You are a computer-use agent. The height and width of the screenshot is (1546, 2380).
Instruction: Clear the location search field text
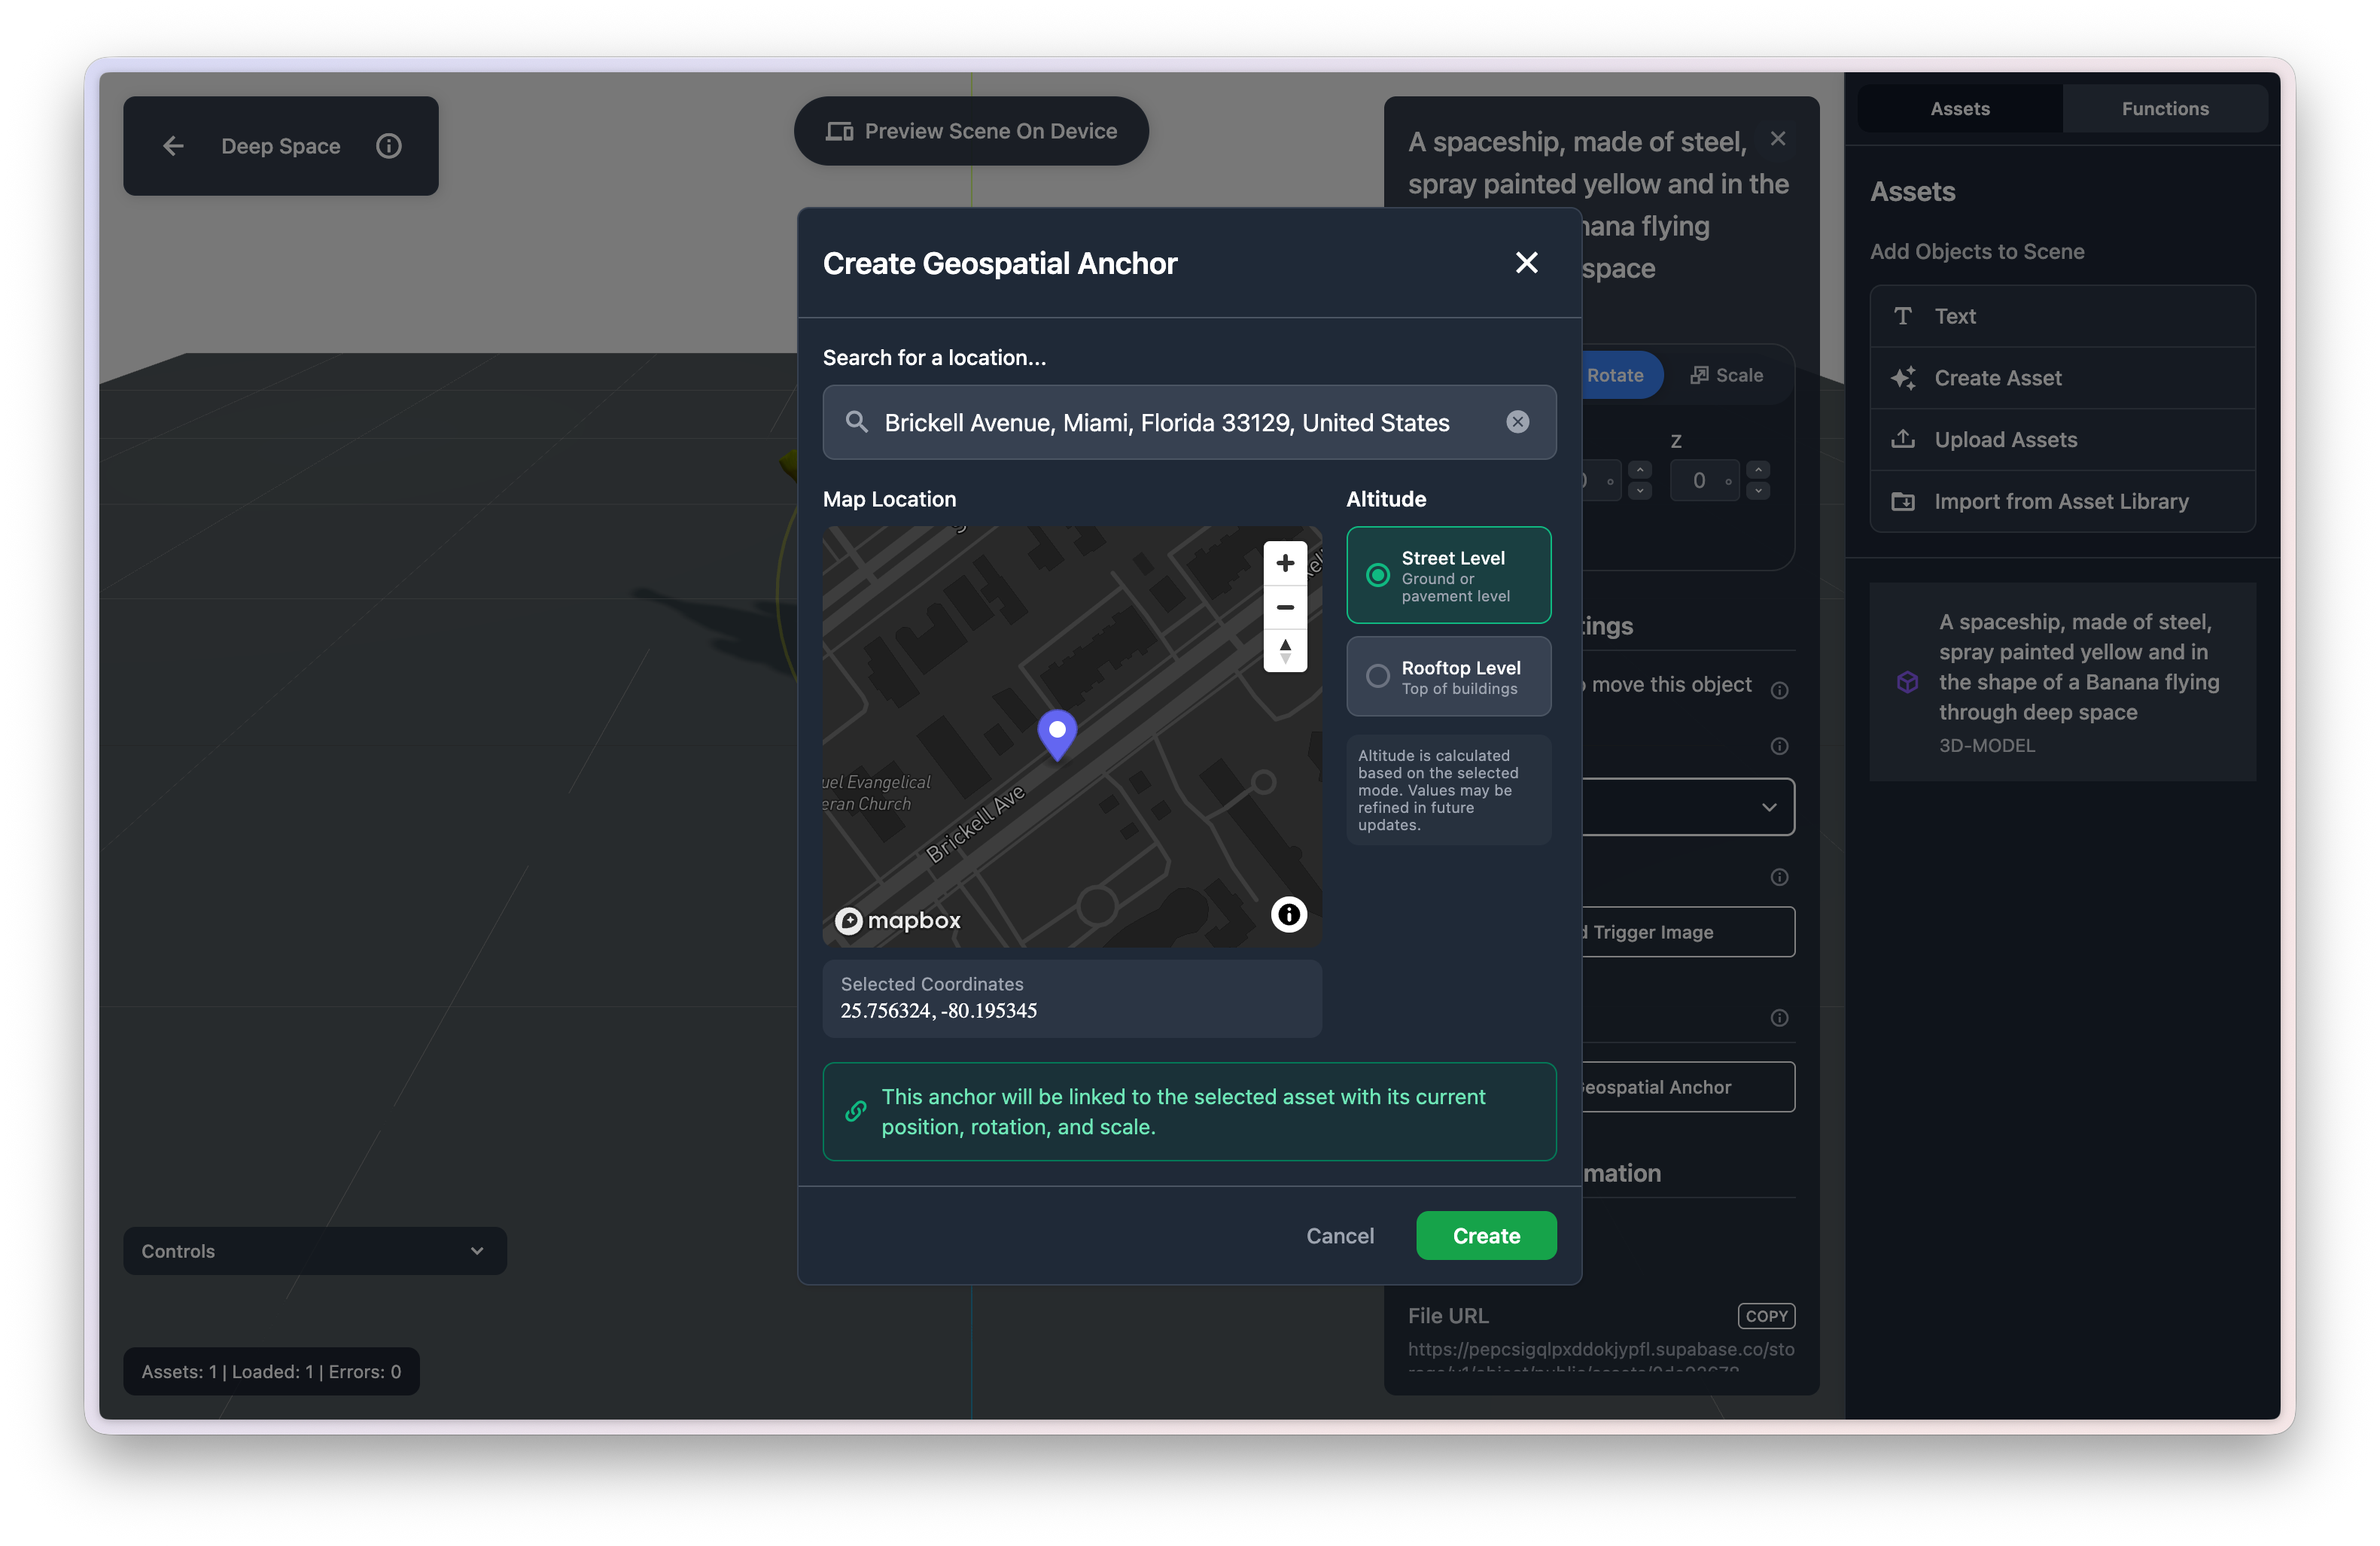[1517, 422]
